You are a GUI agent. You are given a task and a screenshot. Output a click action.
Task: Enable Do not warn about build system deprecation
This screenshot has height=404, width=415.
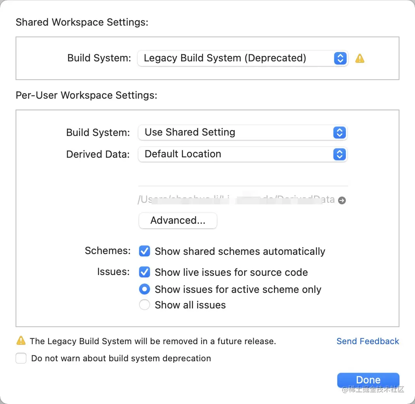pos(21,358)
